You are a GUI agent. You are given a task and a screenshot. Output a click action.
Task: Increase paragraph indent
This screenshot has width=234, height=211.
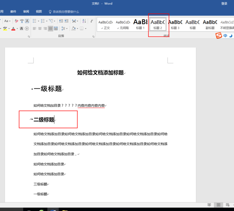(x=66, y=21)
